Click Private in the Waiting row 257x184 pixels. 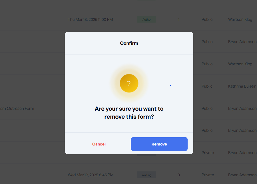click(x=208, y=175)
